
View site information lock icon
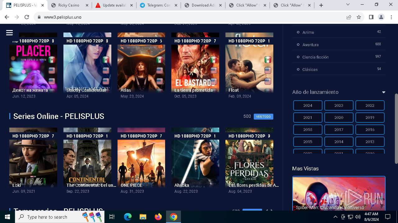(x=39, y=17)
